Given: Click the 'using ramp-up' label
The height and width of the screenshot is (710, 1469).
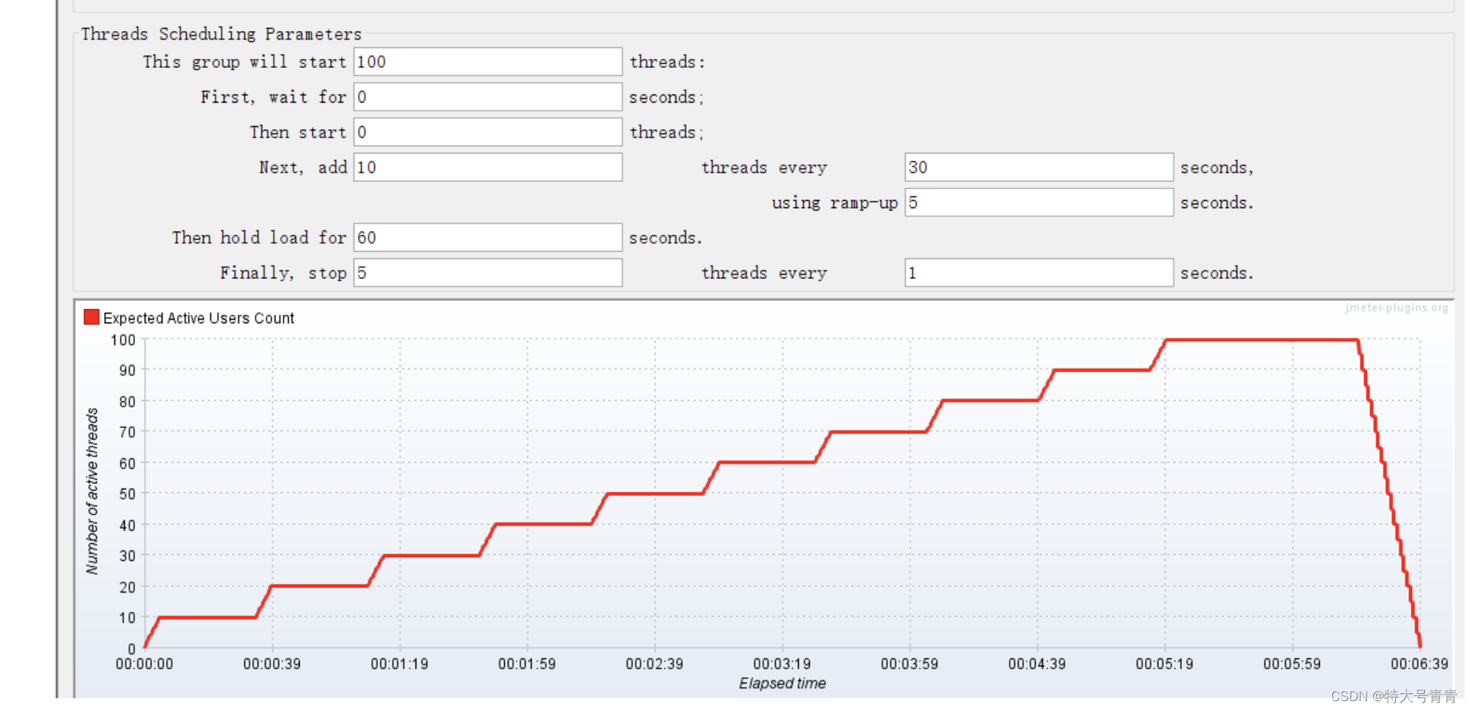Looking at the screenshot, I should click(835, 203).
